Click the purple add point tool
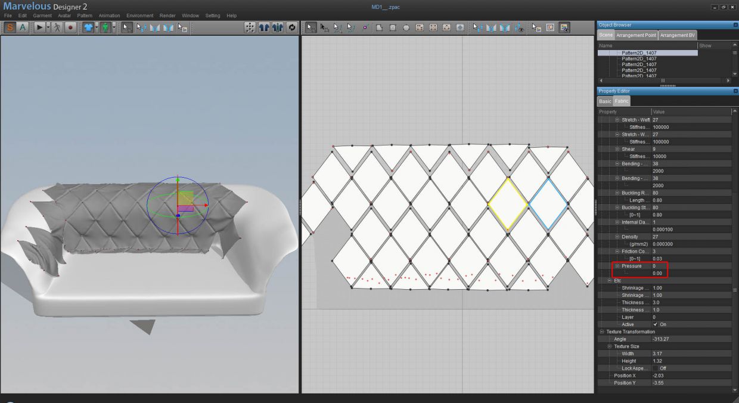The image size is (739, 403). point(365,27)
